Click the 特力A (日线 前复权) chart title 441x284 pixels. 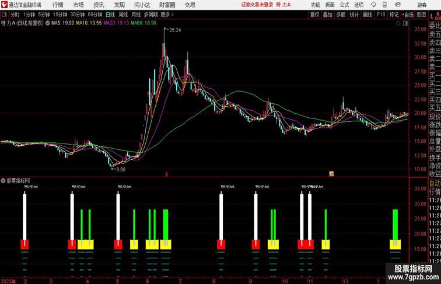(x=22, y=23)
